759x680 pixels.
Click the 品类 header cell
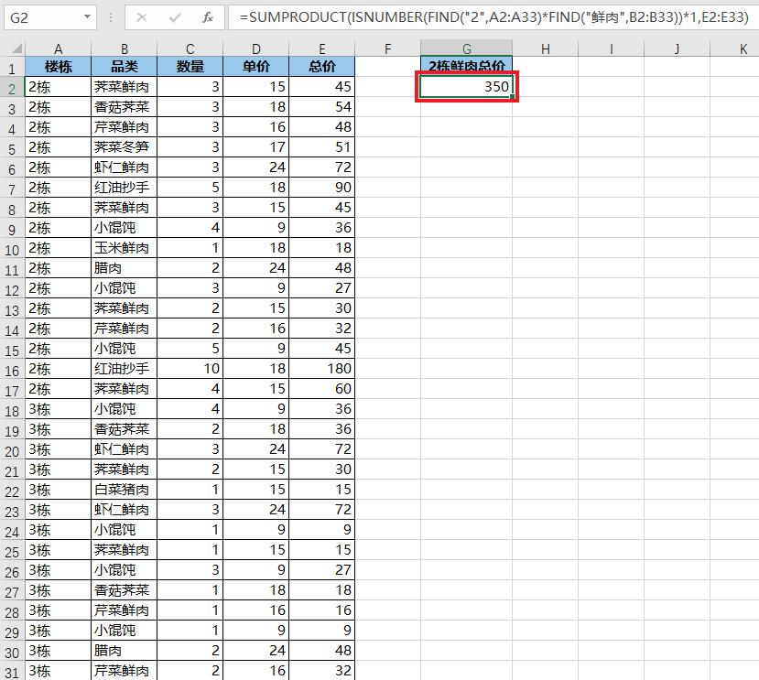pyautogui.click(x=125, y=66)
